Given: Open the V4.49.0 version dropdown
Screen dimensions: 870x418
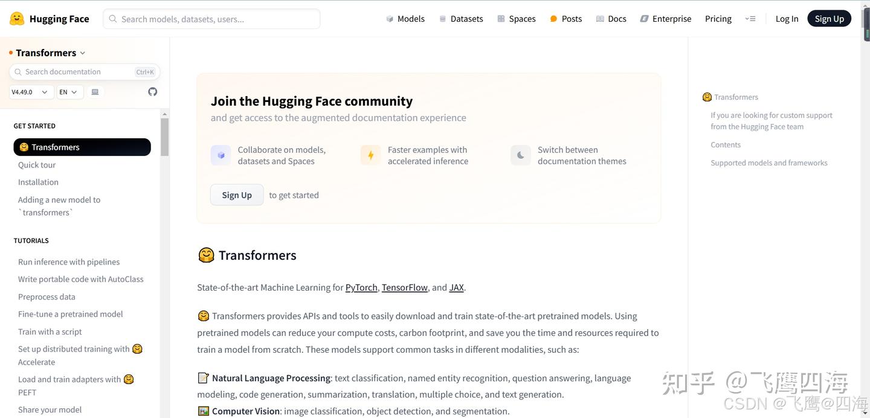Looking at the screenshot, I should pos(30,91).
